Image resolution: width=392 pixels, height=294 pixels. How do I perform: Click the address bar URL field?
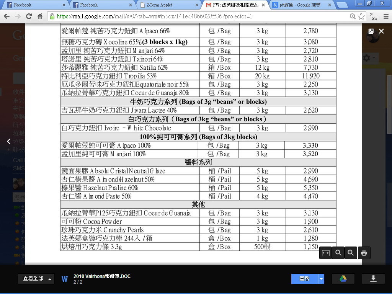200,16
